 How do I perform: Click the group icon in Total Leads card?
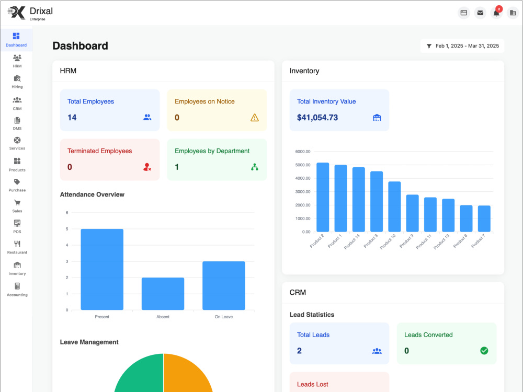coord(377,351)
